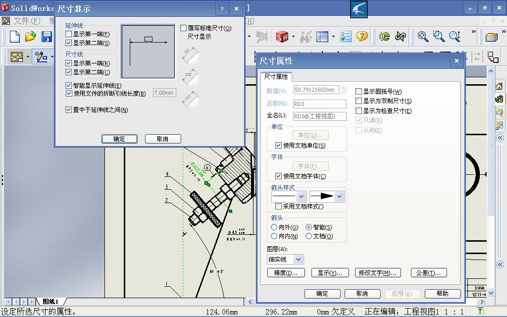Click the 精度(I)... button
Viewport: 507px width, 317px height.
pos(286,273)
